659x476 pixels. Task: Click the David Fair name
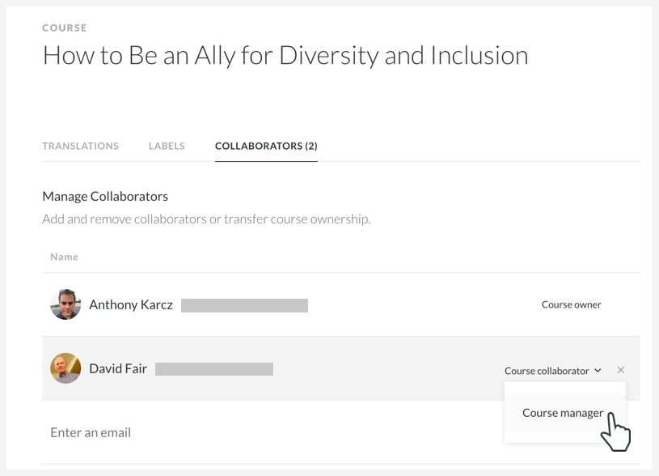tap(118, 368)
